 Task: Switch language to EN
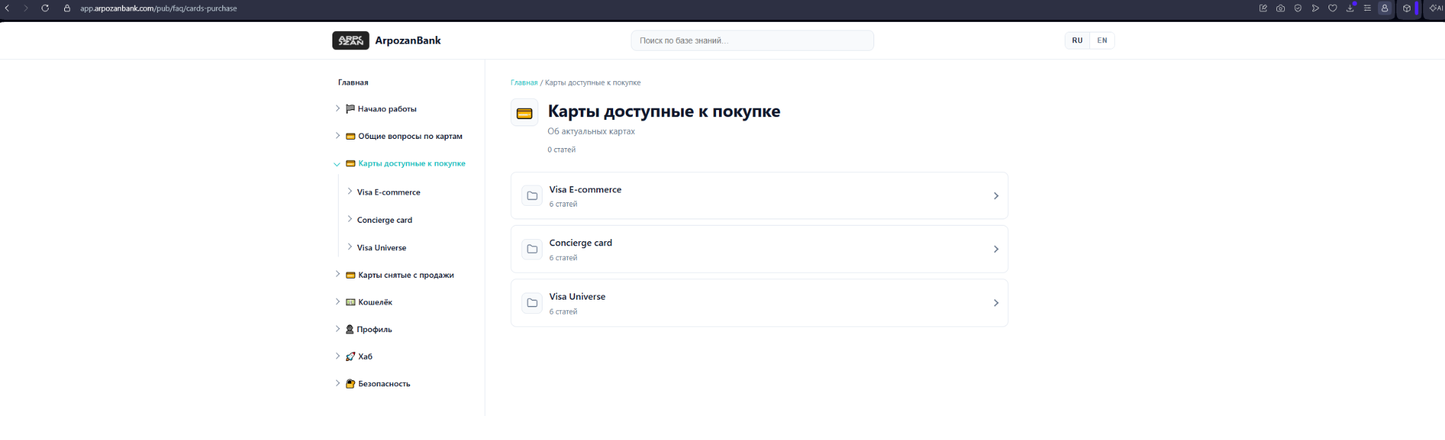point(1102,40)
